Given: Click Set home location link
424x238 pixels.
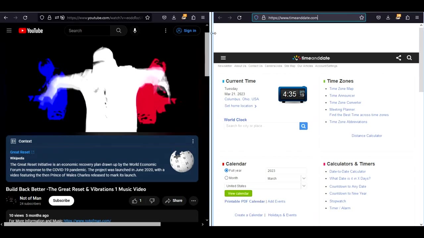Looking at the screenshot, I should pos(240,106).
